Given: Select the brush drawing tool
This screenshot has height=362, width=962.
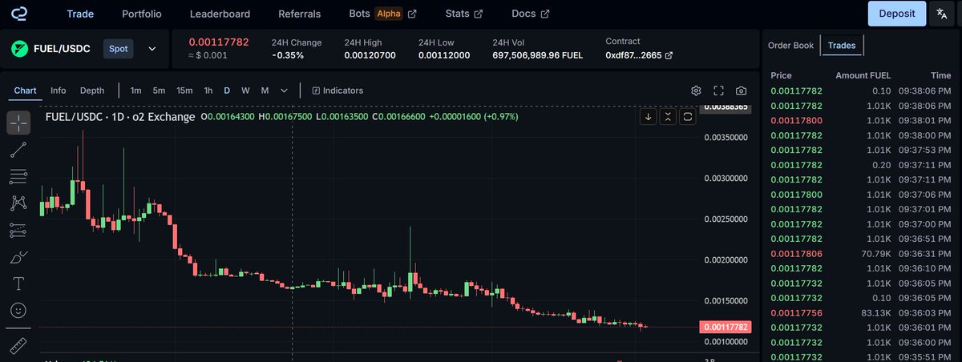Looking at the screenshot, I should tap(18, 257).
